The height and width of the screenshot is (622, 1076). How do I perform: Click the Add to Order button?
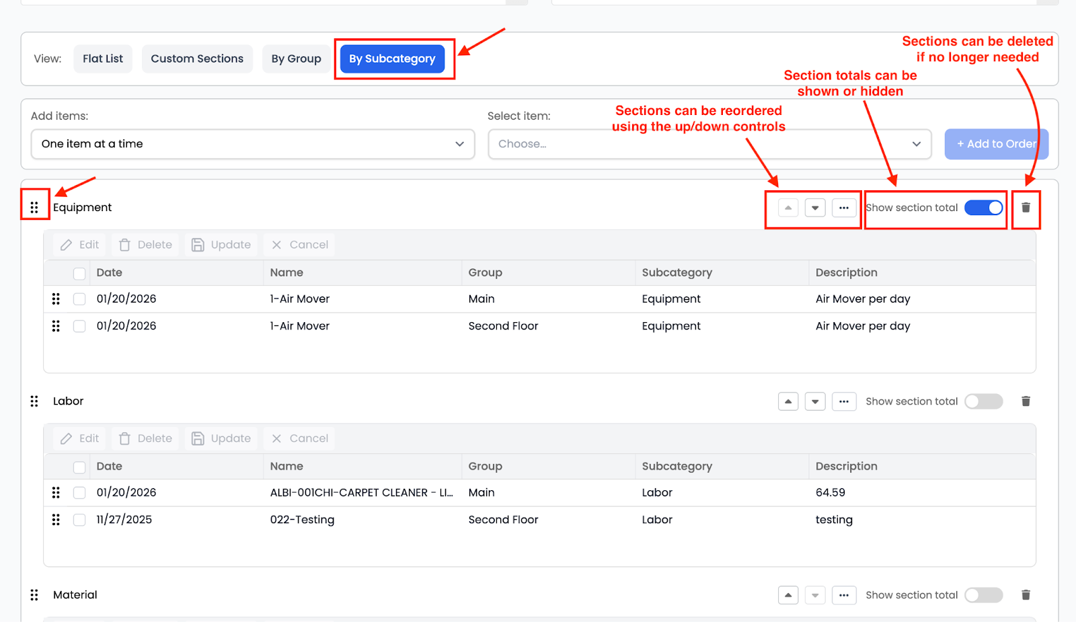coord(996,144)
